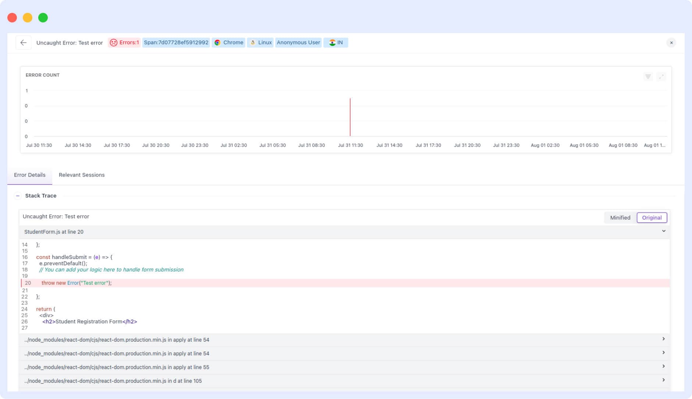Switch to the Relevant Sessions tab

pyautogui.click(x=82, y=175)
